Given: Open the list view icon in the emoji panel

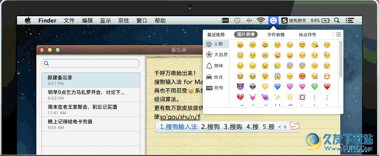Looking at the screenshot, I should [339, 34].
